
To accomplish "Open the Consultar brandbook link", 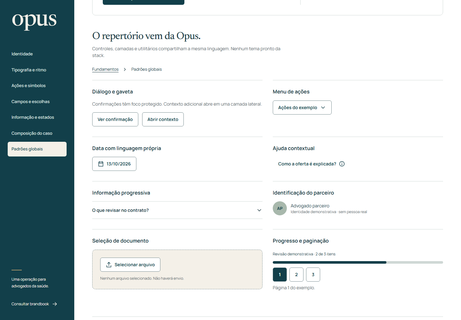I will coord(34,304).
